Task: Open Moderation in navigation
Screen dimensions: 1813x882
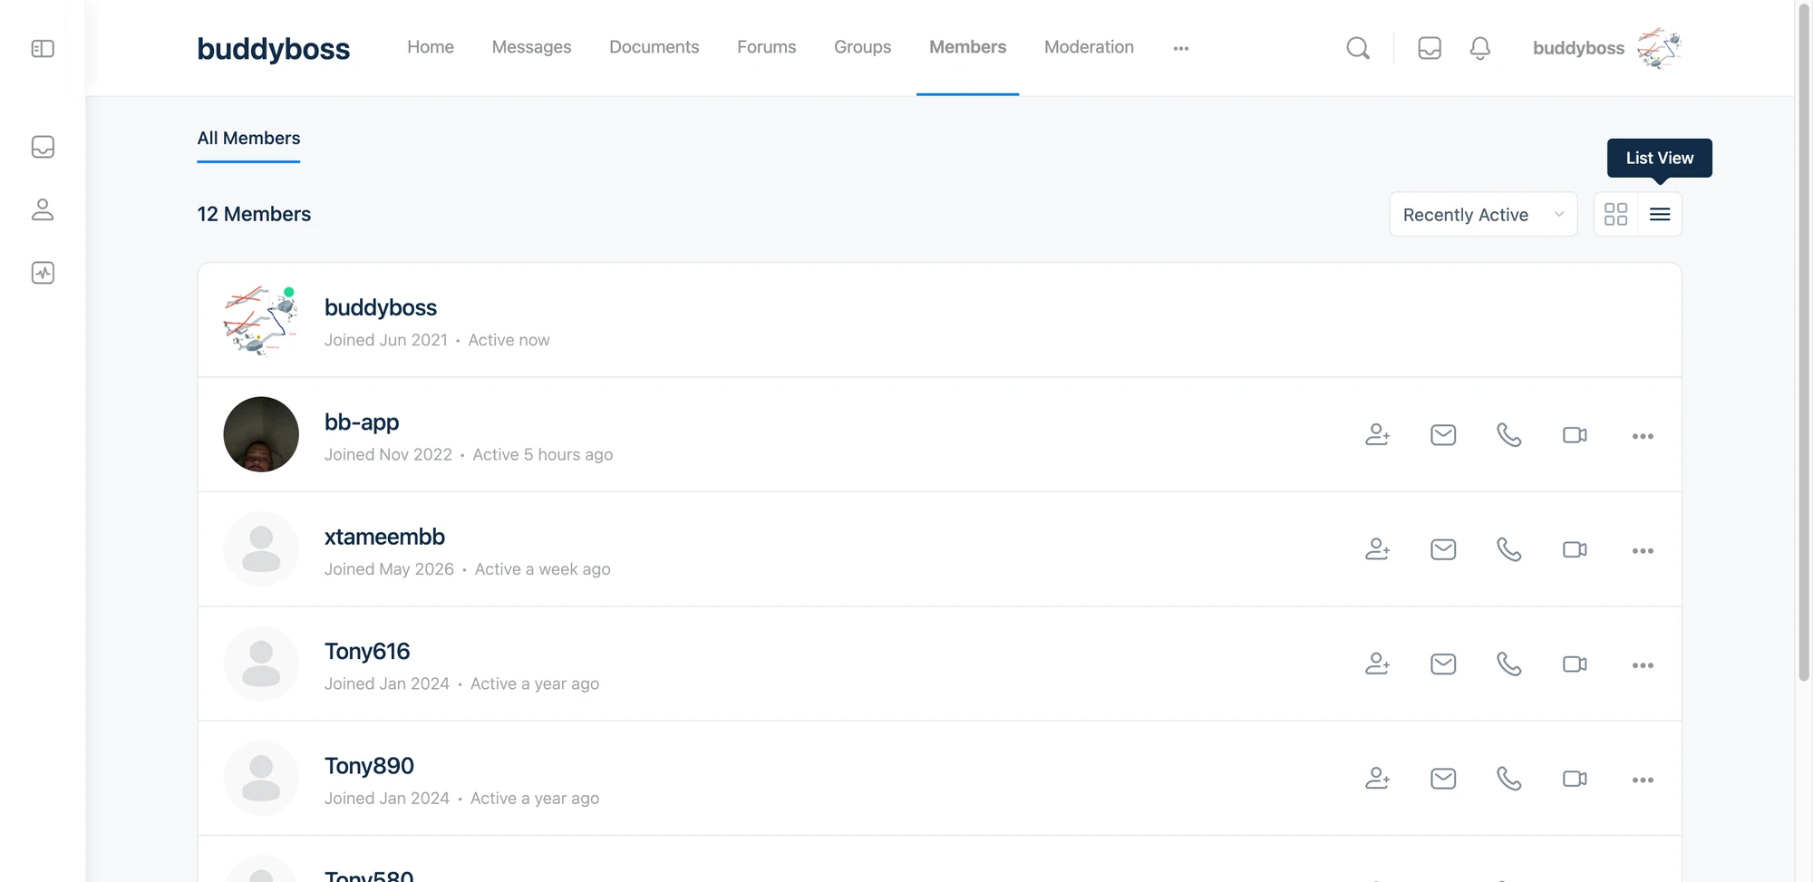Action: [x=1089, y=47]
